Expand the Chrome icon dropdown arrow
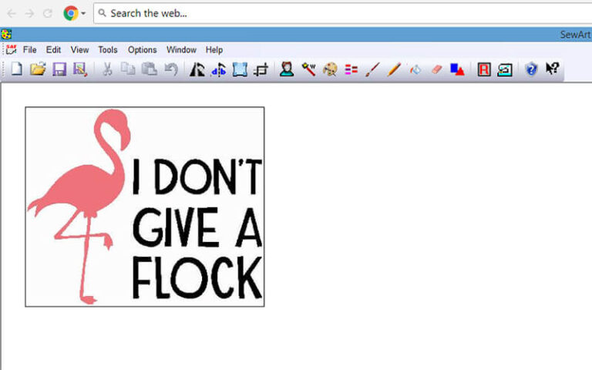The width and height of the screenshot is (592, 370). coord(83,13)
